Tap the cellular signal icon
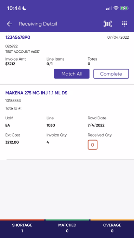Image resolution: width=134 pixels, height=238 pixels. (109, 8)
